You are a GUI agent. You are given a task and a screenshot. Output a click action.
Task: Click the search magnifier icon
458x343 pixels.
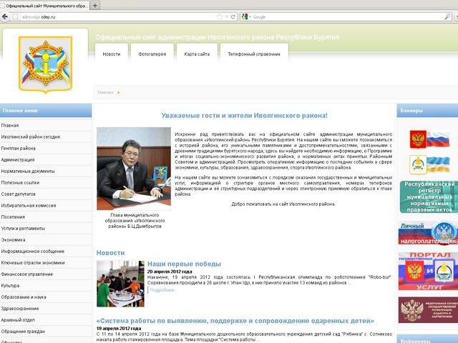[447, 17]
